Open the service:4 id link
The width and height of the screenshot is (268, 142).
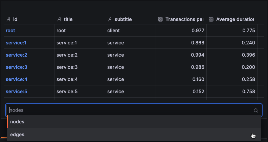[x=16, y=79]
